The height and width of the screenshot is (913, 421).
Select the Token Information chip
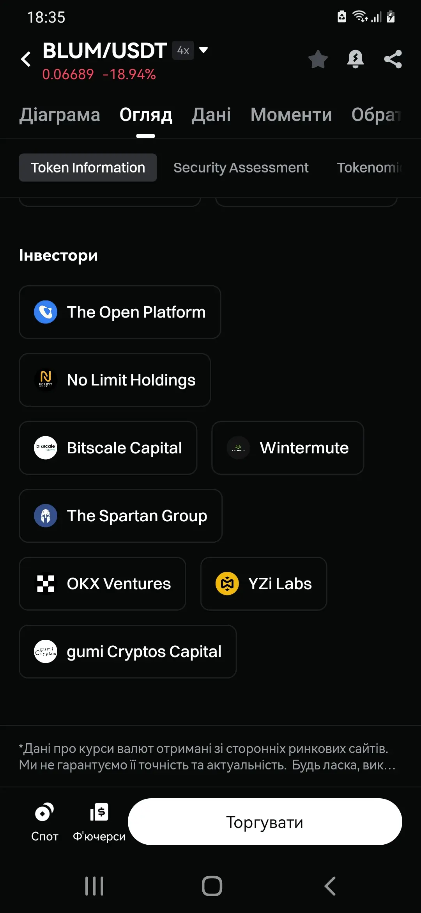(x=88, y=168)
